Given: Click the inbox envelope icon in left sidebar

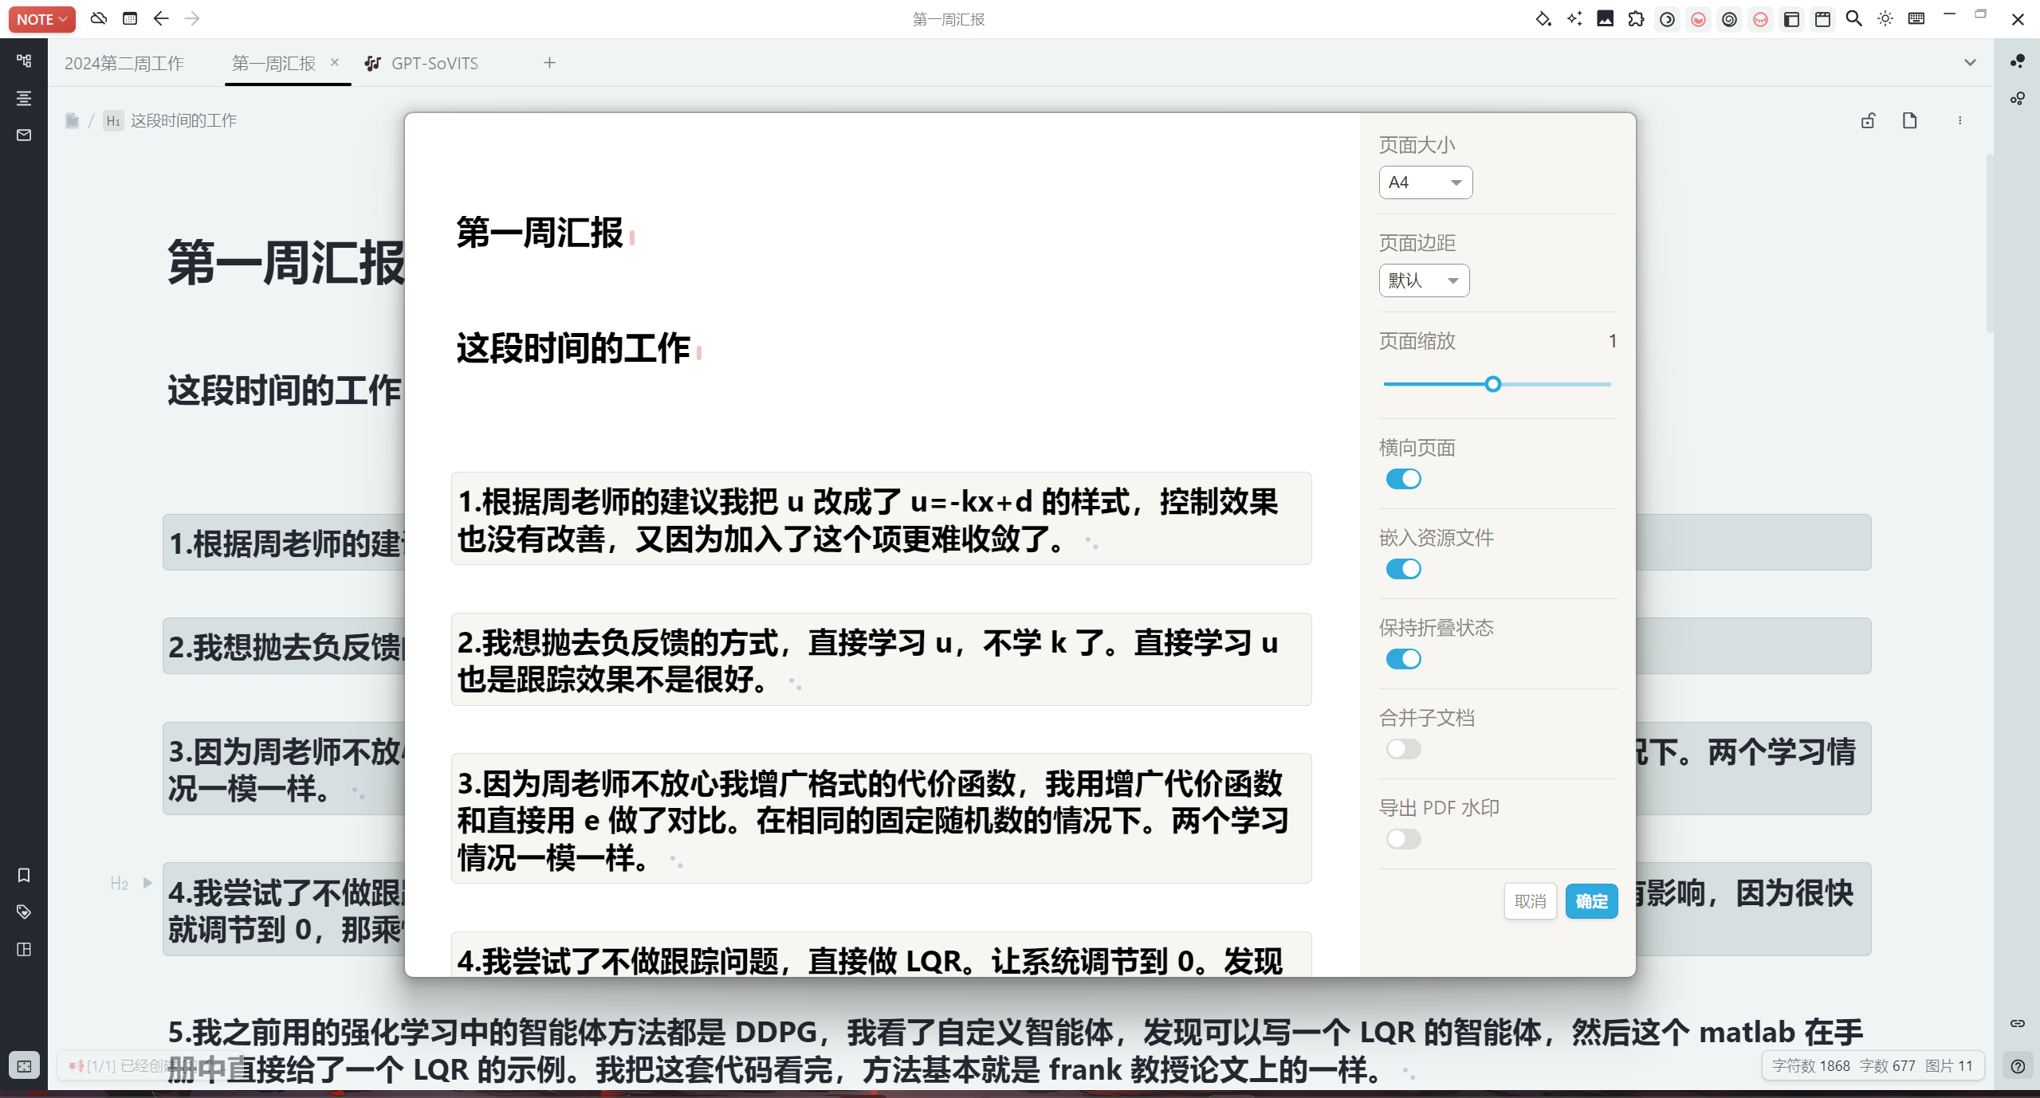Looking at the screenshot, I should [x=24, y=135].
